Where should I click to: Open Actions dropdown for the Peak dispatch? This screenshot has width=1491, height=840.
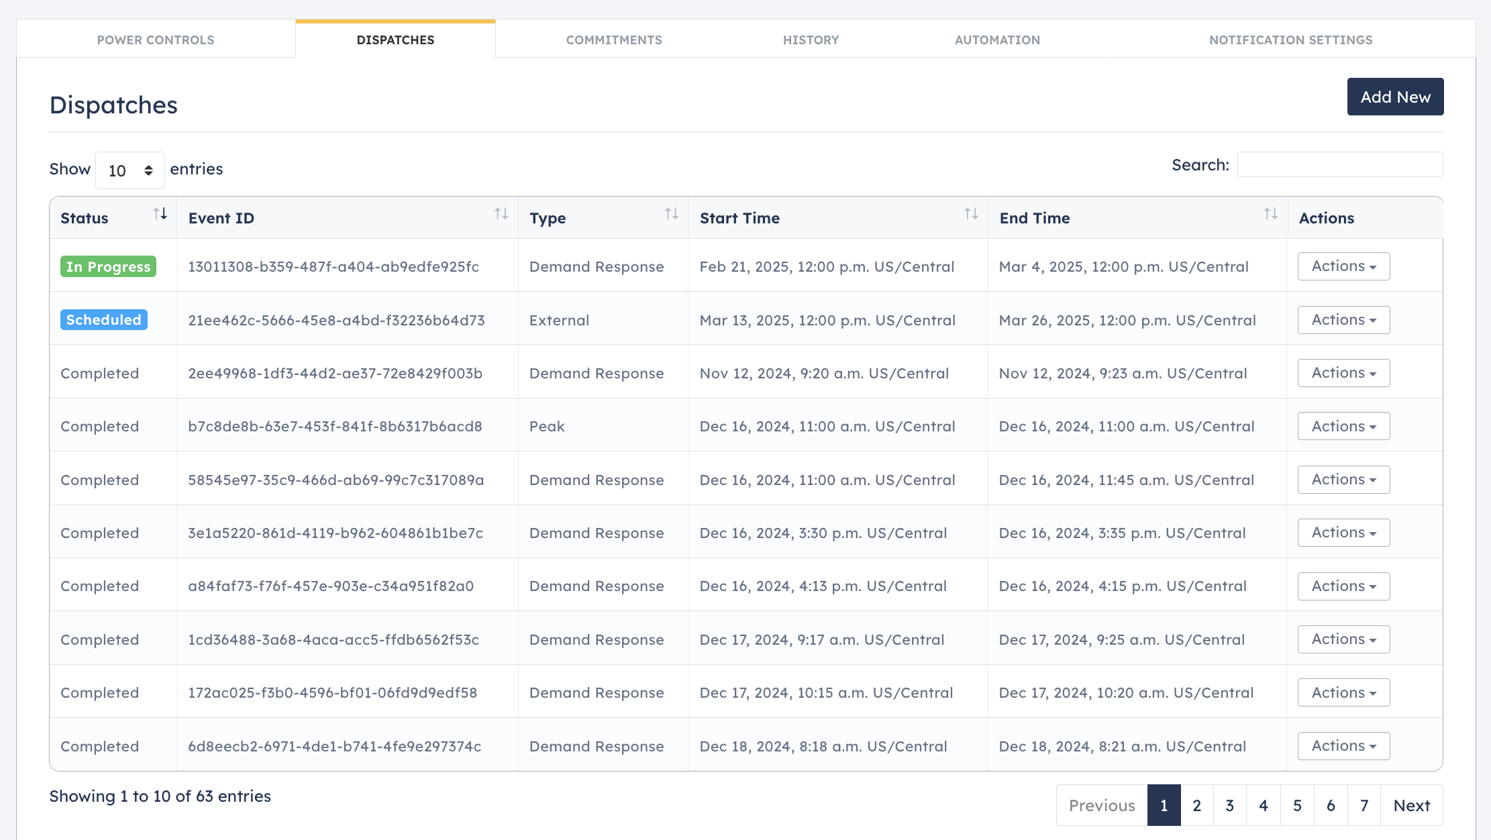1343,426
